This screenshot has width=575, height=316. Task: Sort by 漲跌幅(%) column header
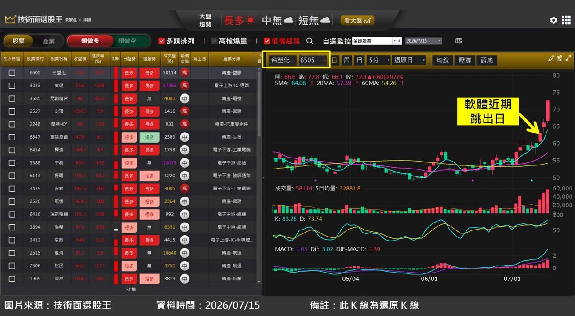[x=100, y=59]
